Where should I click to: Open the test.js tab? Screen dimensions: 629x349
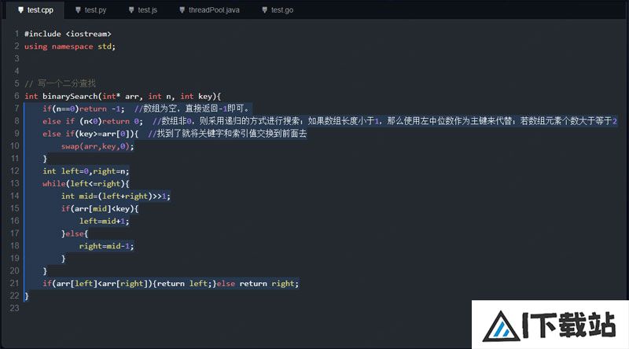(143, 10)
